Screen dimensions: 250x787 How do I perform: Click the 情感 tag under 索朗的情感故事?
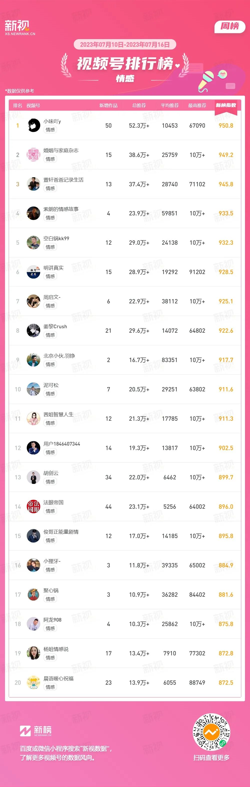point(50,218)
